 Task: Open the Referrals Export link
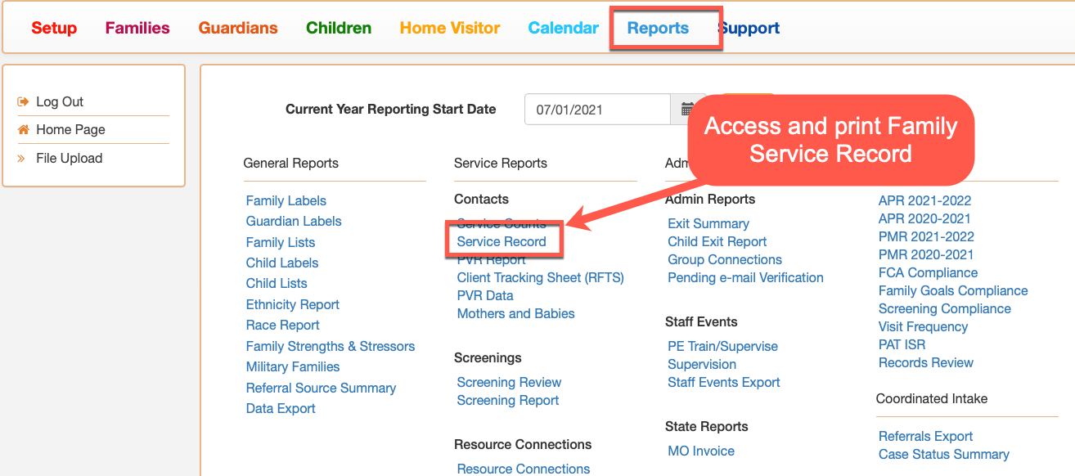tap(926, 436)
